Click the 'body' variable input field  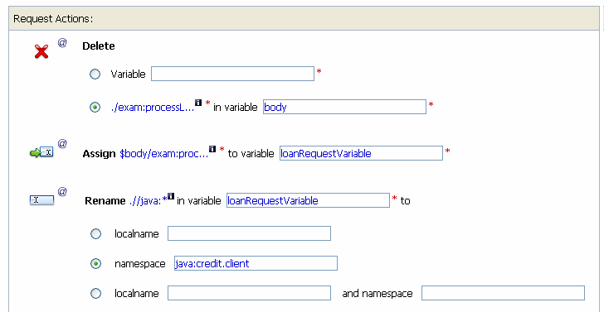(x=345, y=107)
